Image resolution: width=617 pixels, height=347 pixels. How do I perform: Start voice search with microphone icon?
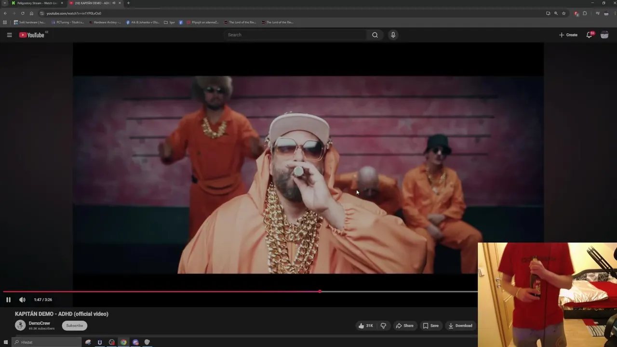(393, 35)
